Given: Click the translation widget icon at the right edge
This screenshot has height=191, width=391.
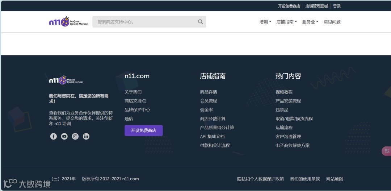Looking at the screenshot, I should coord(387,151).
